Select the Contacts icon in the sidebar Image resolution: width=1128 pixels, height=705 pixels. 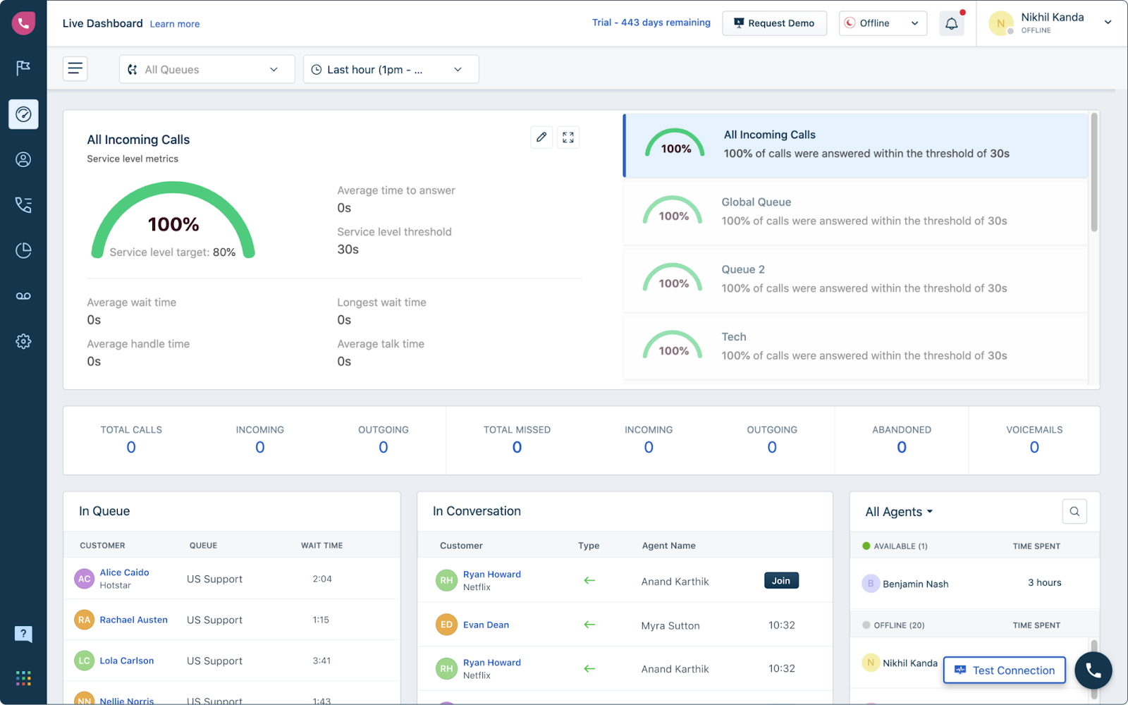[x=23, y=159]
